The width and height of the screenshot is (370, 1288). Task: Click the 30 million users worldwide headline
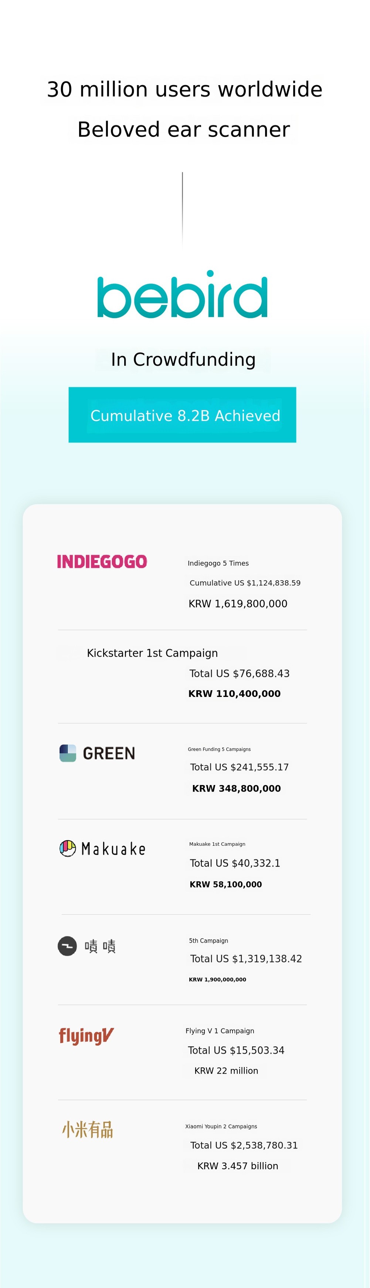coord(185,90)
